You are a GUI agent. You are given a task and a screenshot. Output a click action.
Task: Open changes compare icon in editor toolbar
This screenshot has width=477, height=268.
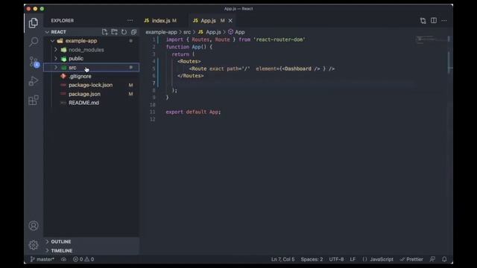tap(423, 21)
